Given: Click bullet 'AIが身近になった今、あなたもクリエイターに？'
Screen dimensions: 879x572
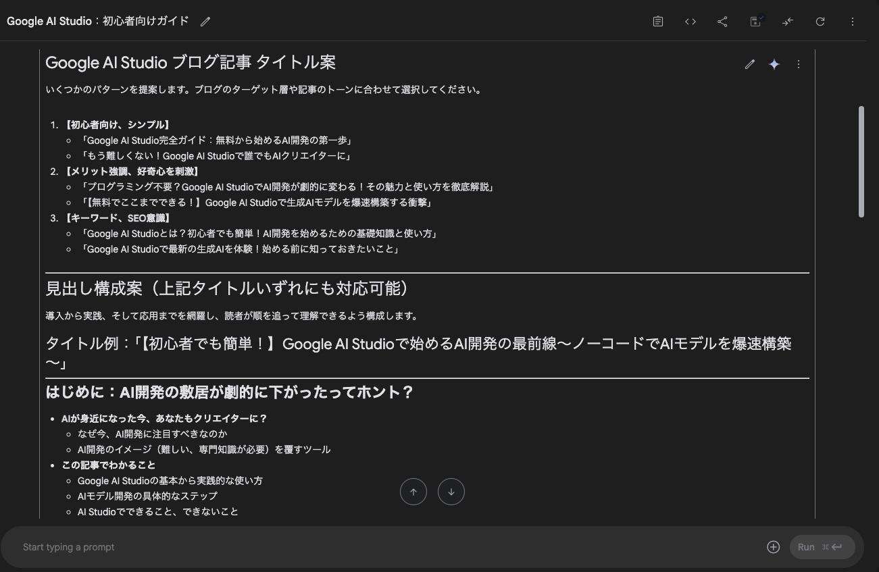Looking at the screenshot, I should (x=164, y=419).
